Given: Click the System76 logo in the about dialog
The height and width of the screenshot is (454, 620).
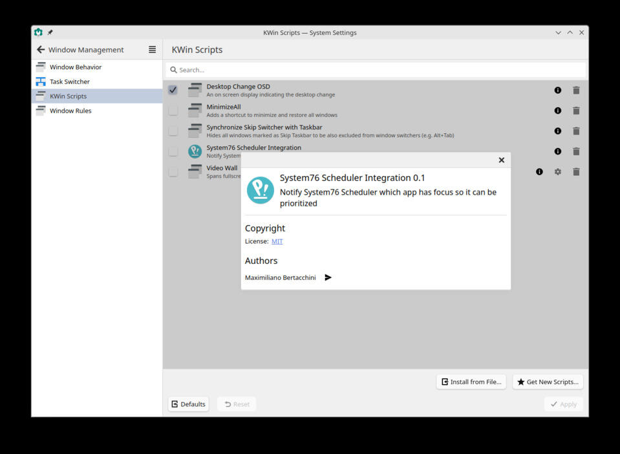Looking at the screenshot, I should [x=260, y=190].
